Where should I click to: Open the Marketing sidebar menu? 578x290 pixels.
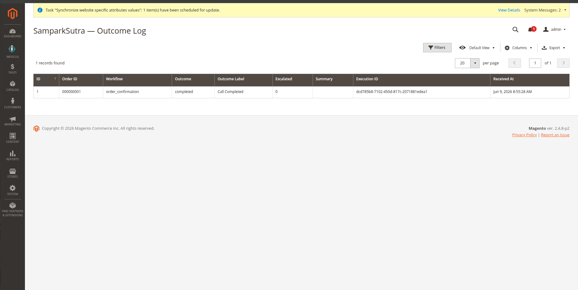(12, 121)
